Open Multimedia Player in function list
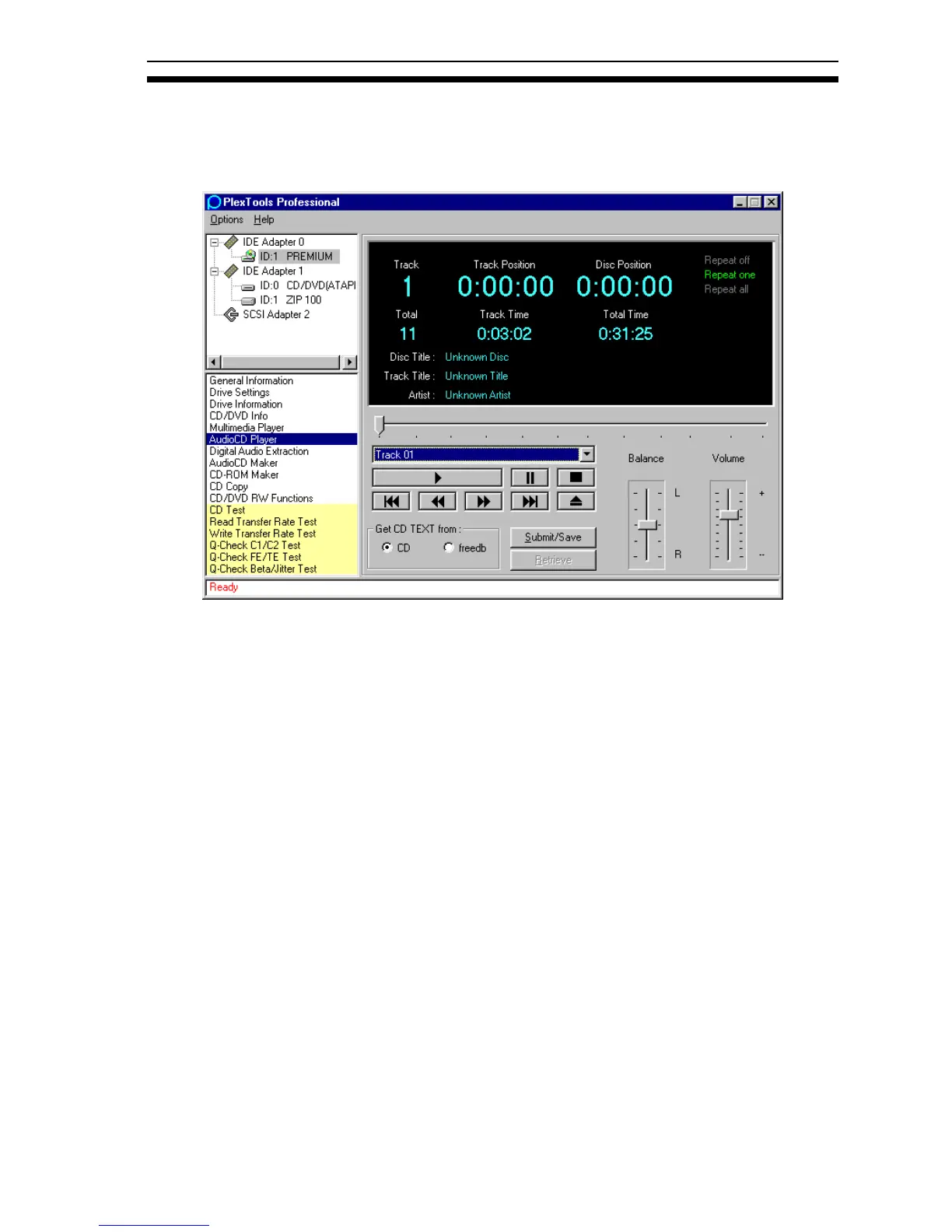952x1232 pixels. click(247, 428)
